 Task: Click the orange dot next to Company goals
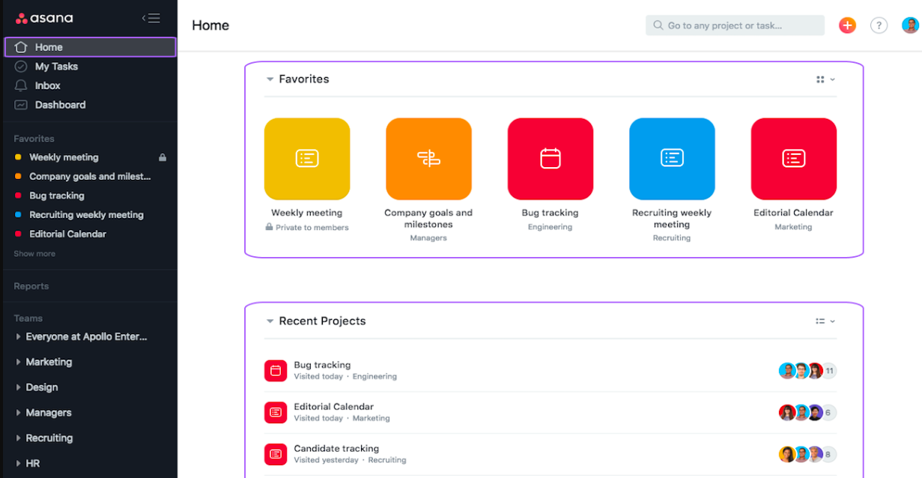pyautogui.click(x=18, y=177)
